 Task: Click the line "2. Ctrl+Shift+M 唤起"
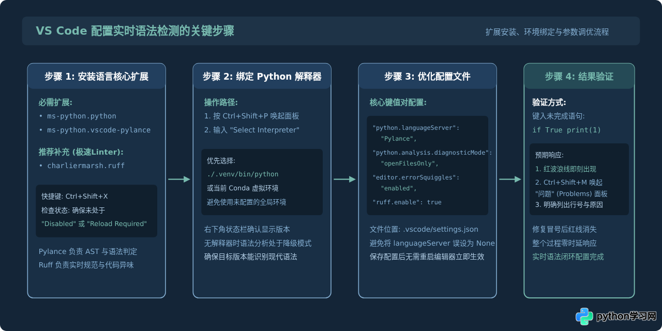(x=569, y=183)
